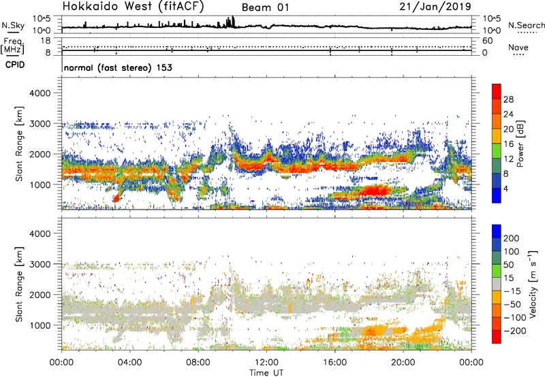Click the 'Time UT' axis label

click(x=266, y=372)
